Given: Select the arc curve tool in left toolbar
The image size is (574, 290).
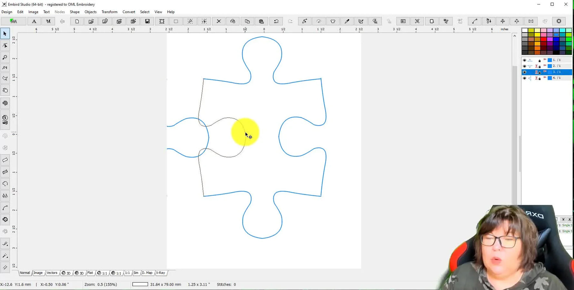Looking at the screenshot, I should click(x=5, y=208).
